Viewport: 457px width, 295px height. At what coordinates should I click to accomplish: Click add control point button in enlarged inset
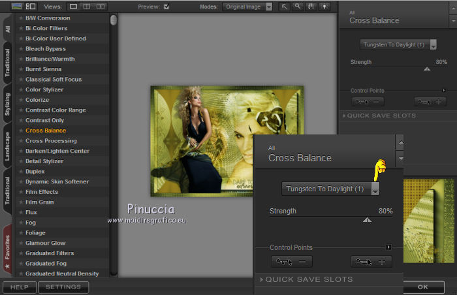tap(371, 262)
